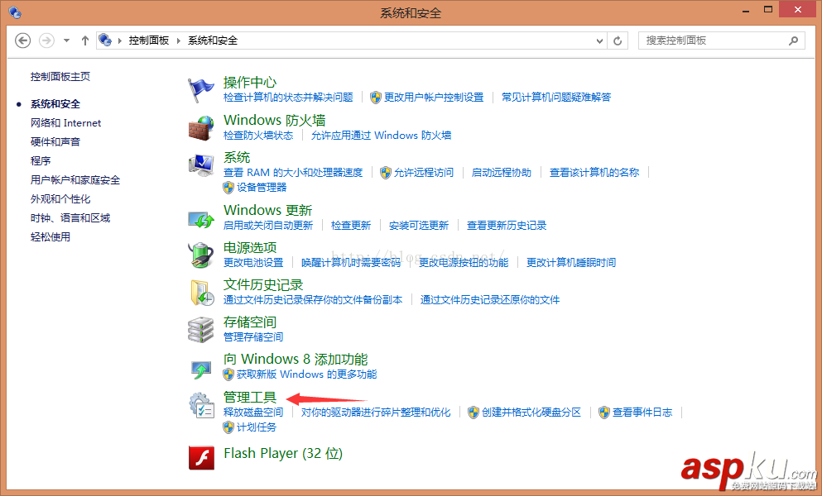Click the 存储空间 stacked disks icon
The width and height of the screenshot is (822, 496).
click(200, 327)
